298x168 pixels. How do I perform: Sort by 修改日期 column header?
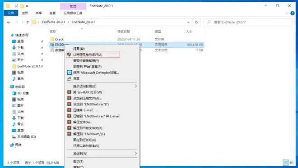pos(124,32)
